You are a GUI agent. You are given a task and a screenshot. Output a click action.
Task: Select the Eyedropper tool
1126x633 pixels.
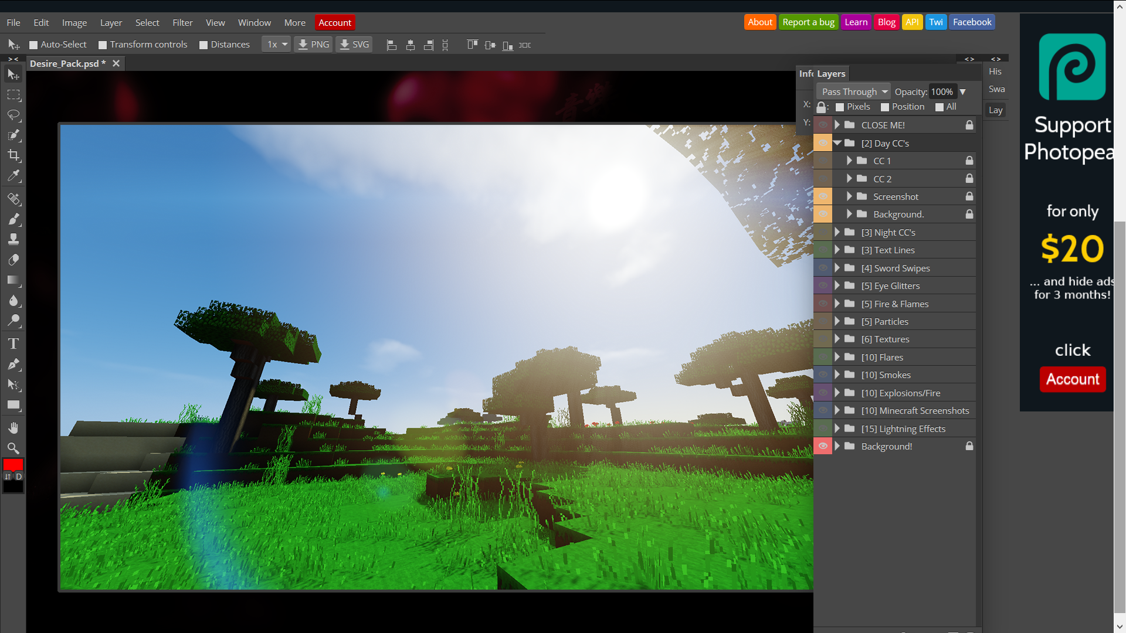point(13,176)
